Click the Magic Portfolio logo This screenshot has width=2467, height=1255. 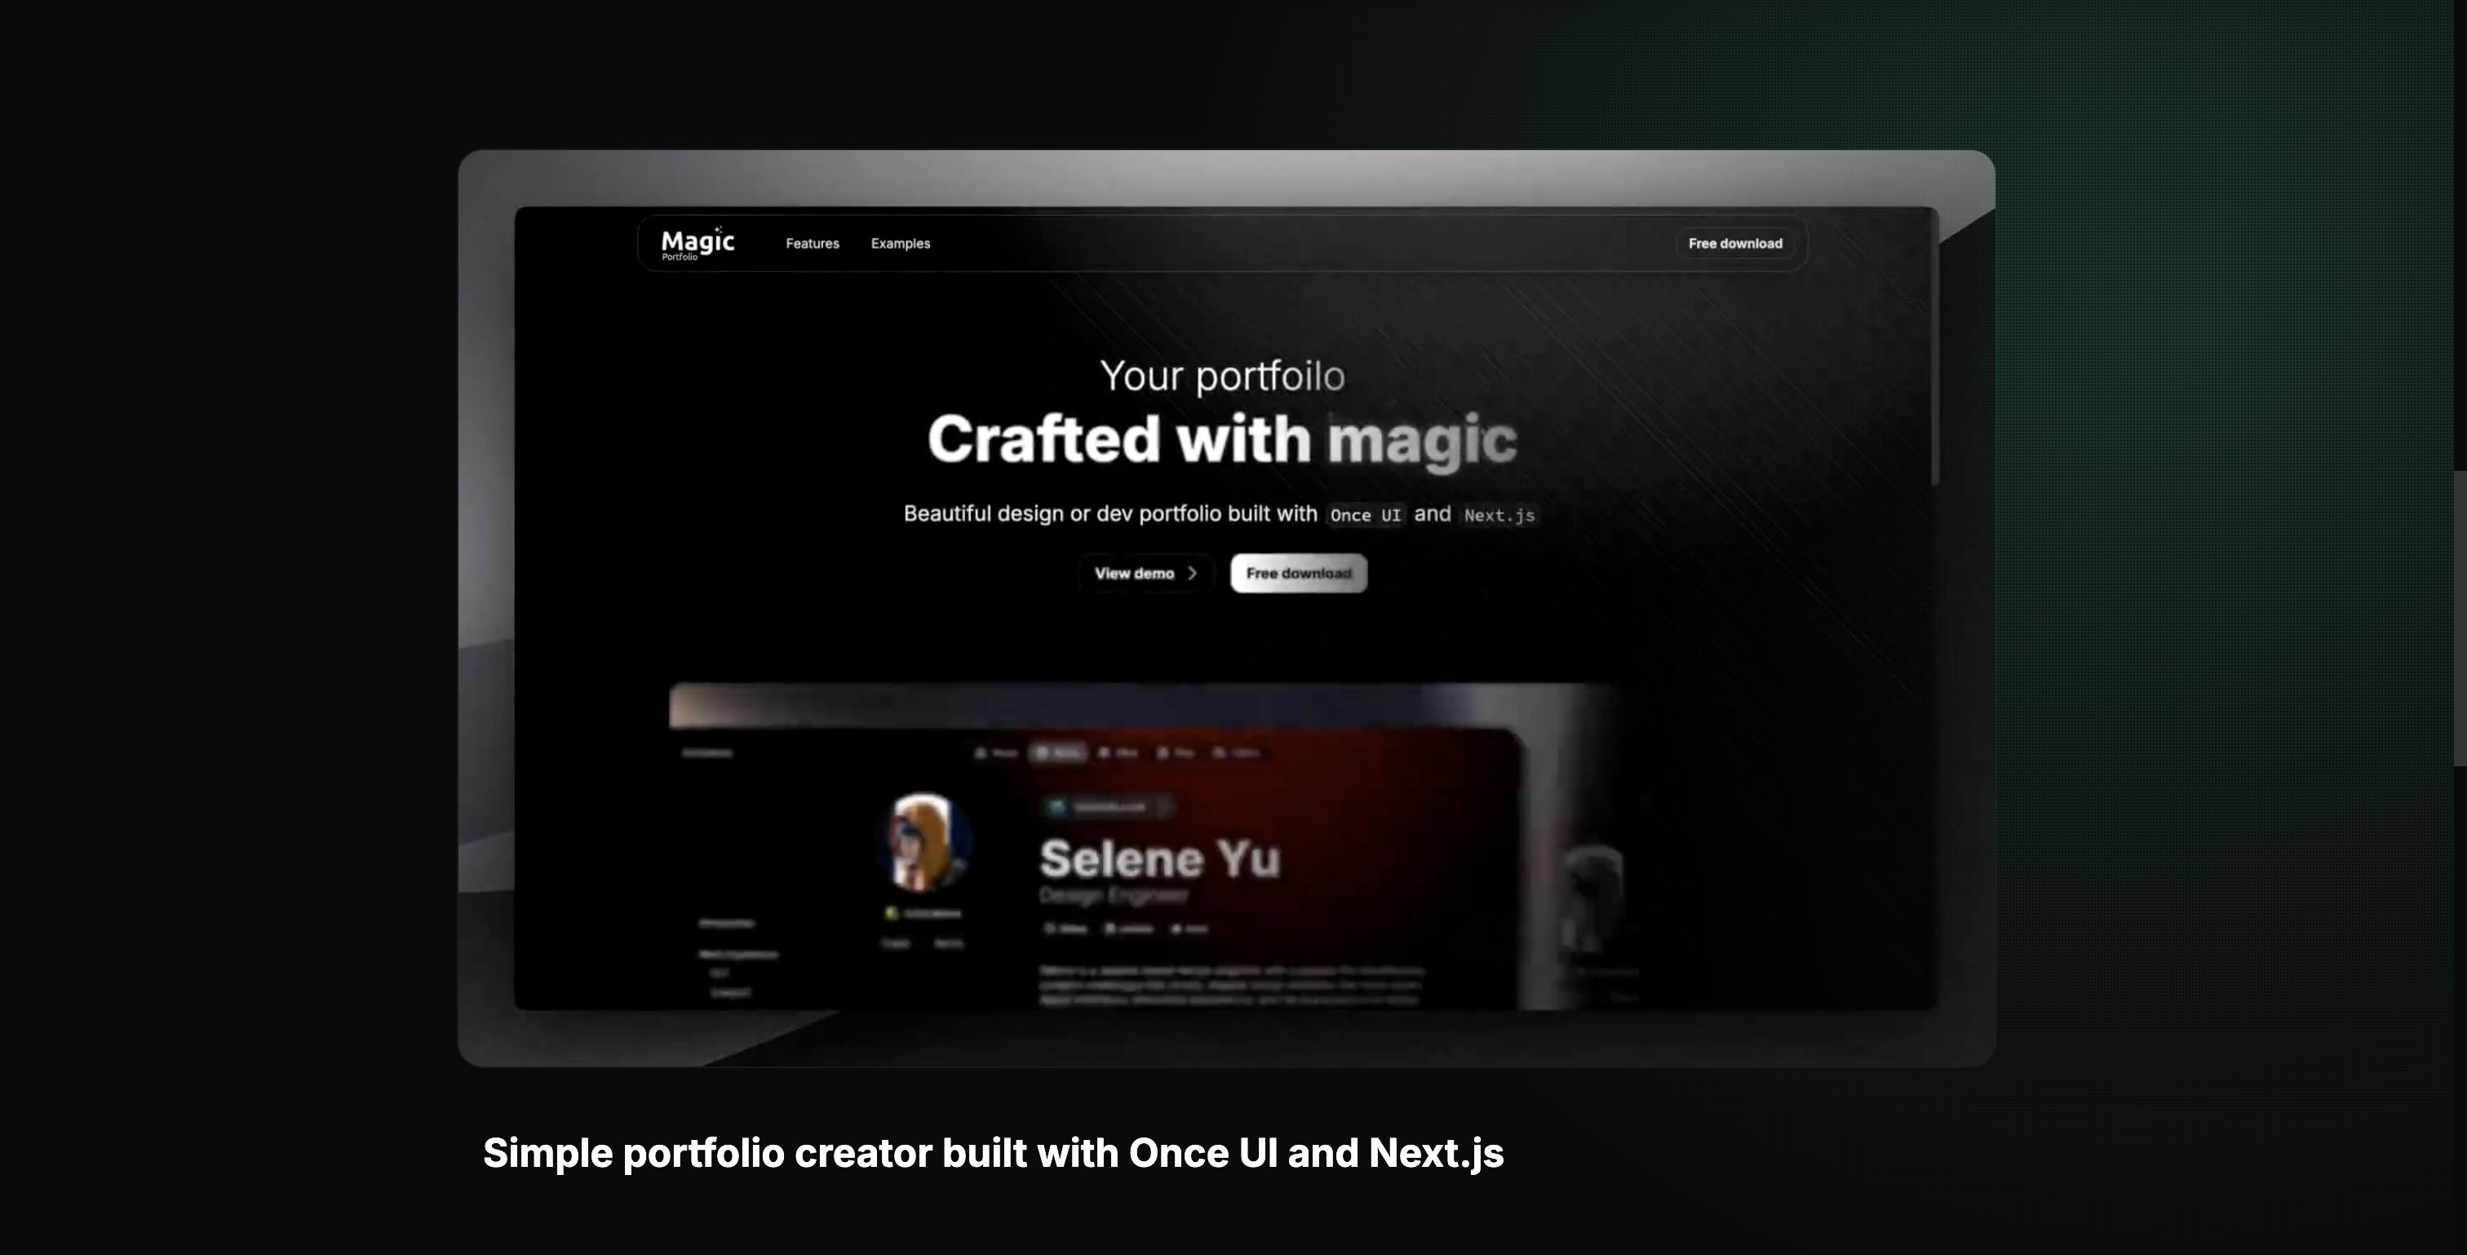click(698, 243)
